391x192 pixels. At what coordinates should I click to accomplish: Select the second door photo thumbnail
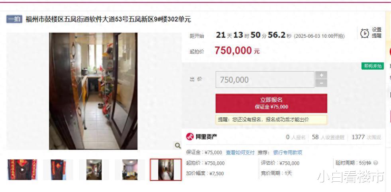[x=58, y=170]
